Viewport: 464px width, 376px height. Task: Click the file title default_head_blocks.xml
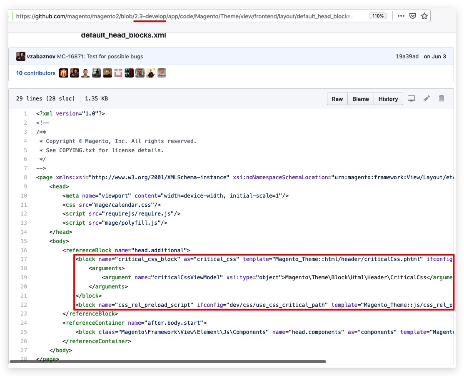pos(123,35)
